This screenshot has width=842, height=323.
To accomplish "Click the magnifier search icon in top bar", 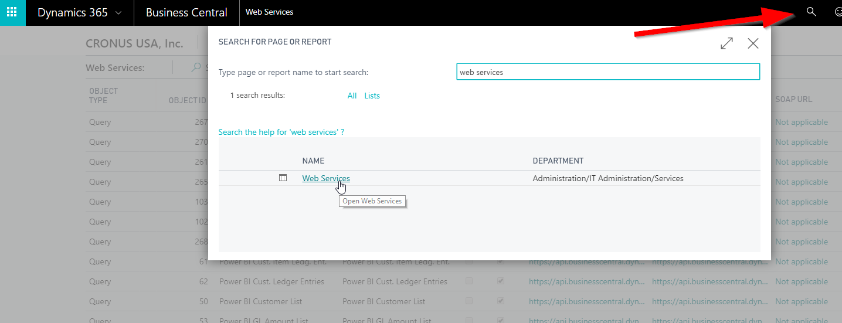I will point(811,12).
